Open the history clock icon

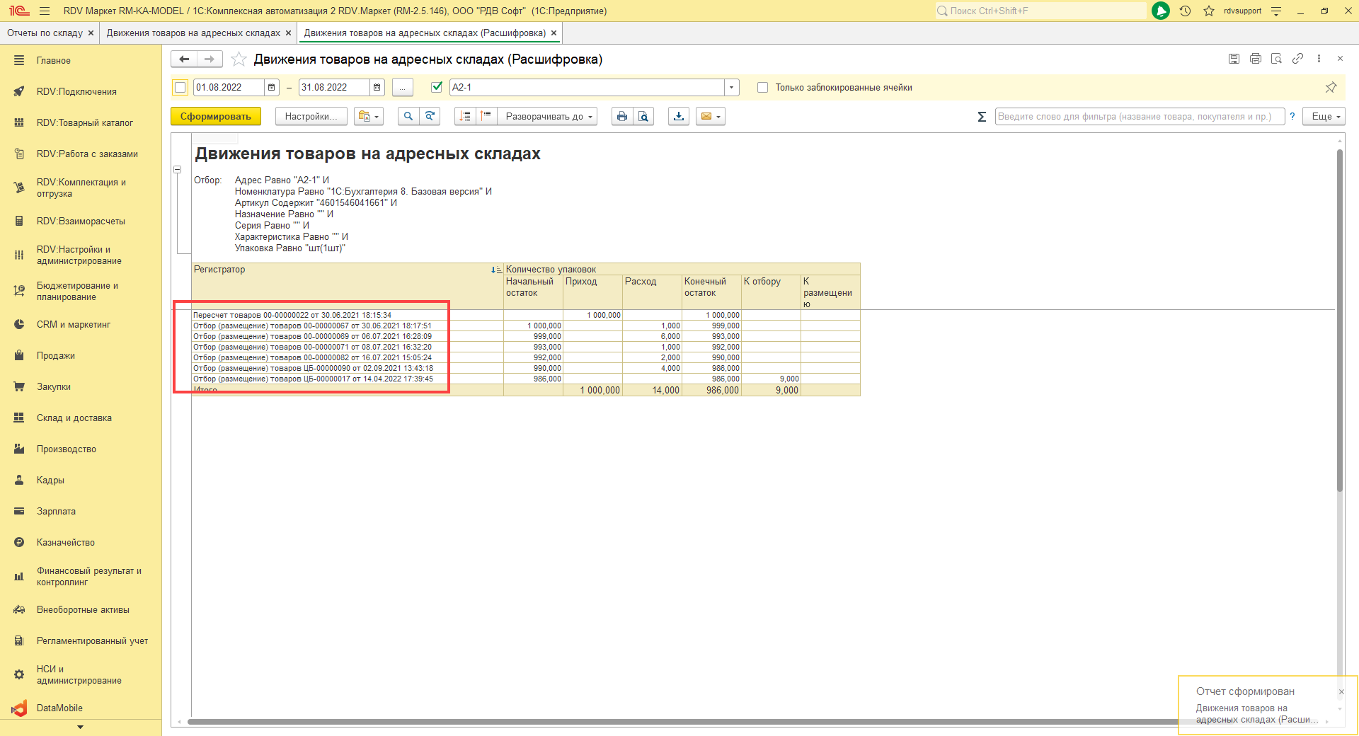(1185, 11)
